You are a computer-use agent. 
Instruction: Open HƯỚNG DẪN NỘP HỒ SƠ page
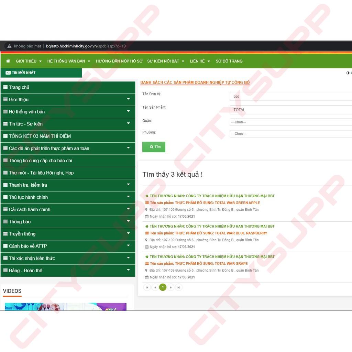click(119, 61)
